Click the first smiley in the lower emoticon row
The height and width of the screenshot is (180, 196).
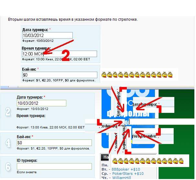(x=115, y=161)
